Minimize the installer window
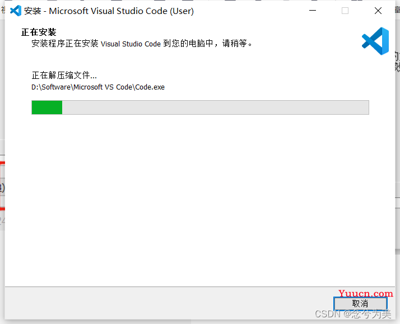Viewport: 400px width, 324px height. [313, 11]
